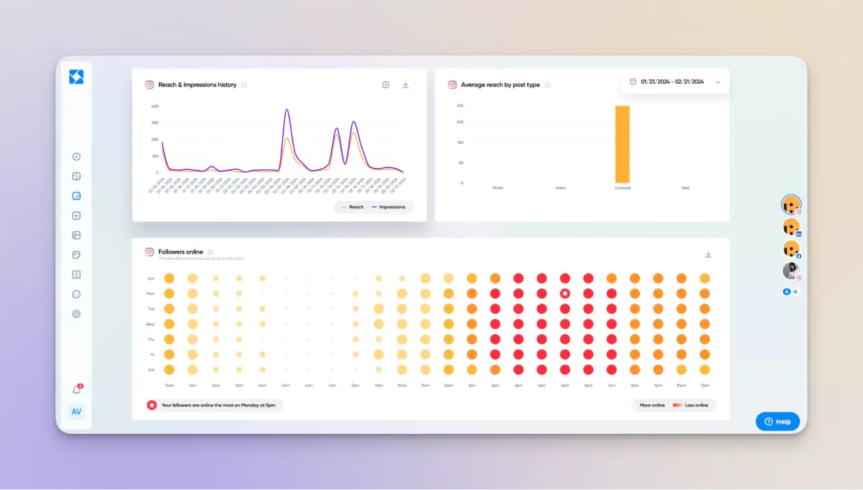Click the Less online legend label

697,405
